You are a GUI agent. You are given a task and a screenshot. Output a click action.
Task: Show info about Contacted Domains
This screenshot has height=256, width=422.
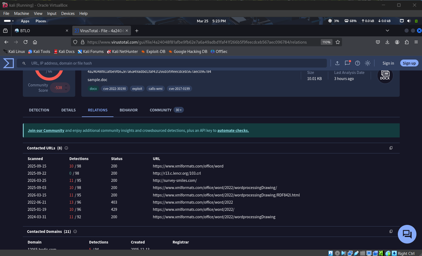click(x=75, y=232)
